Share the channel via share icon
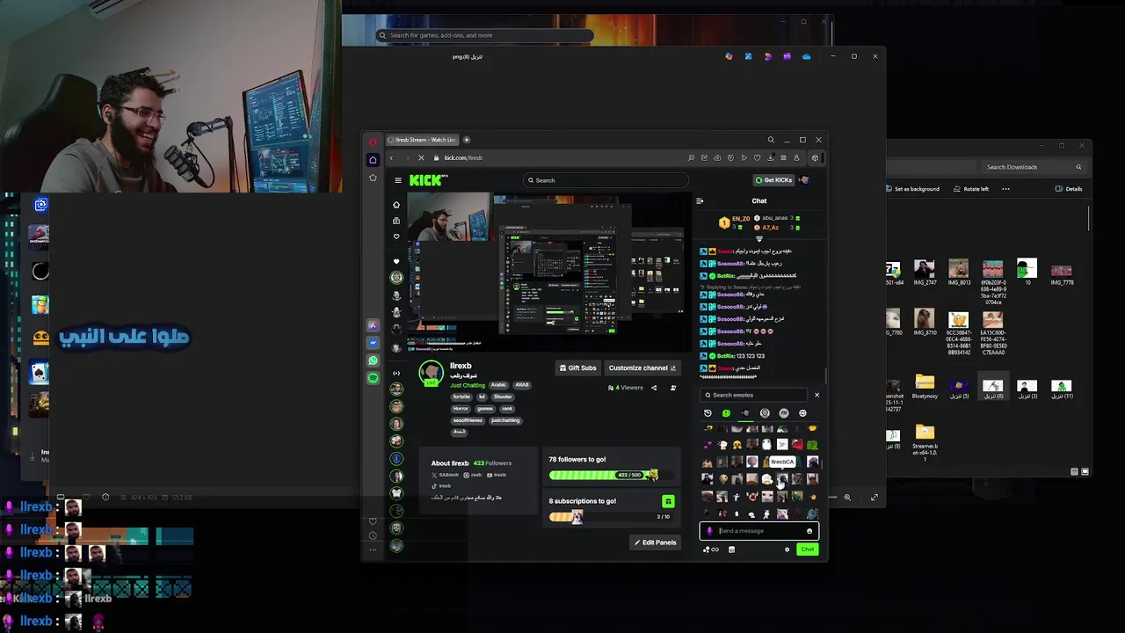The image size is (1125, 633). tap(654, 388)
